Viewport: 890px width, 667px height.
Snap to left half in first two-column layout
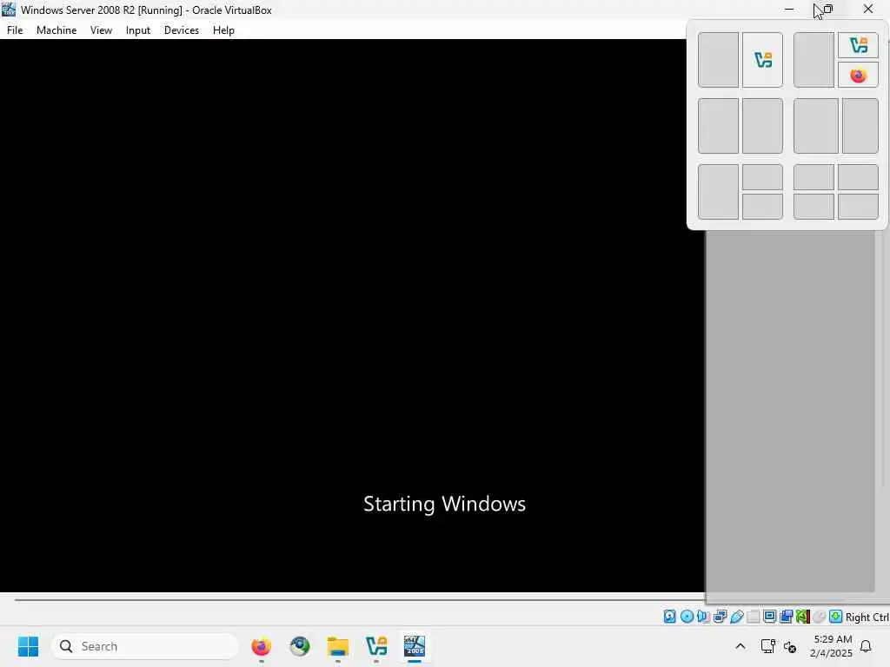719,60
